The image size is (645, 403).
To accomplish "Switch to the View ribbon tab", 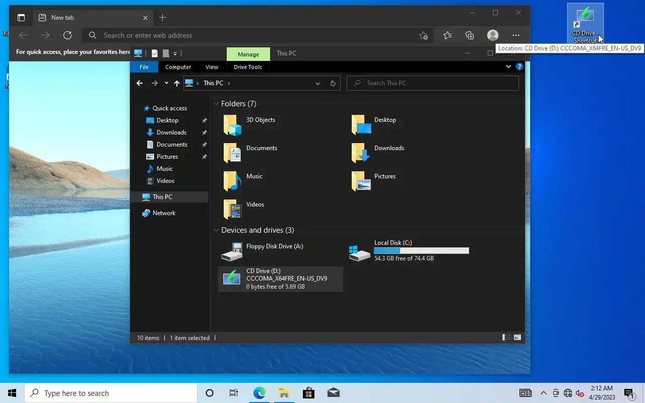I will [x=212, y=67].
